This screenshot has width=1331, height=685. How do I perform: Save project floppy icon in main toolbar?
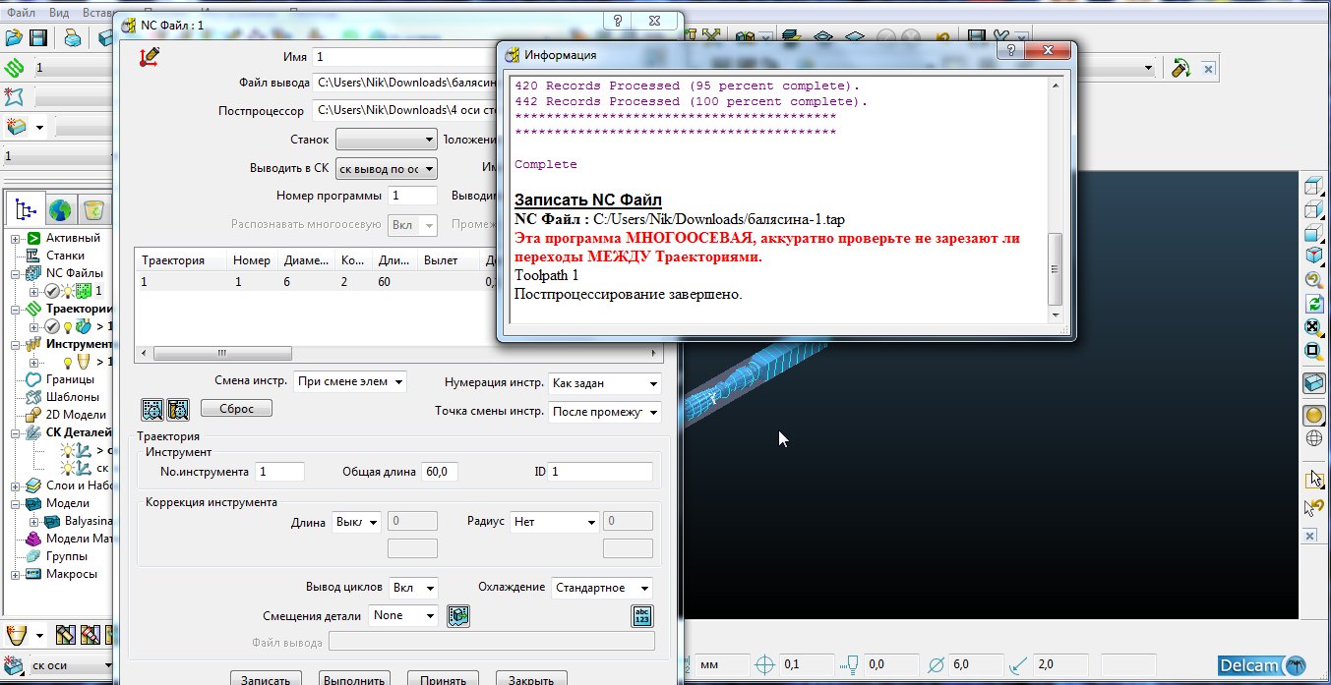(x=38, y=37)
